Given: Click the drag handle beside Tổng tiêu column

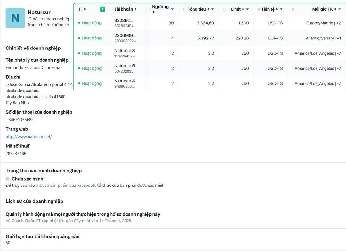Looking at the screenshot, I should click(x=184, y=9).
